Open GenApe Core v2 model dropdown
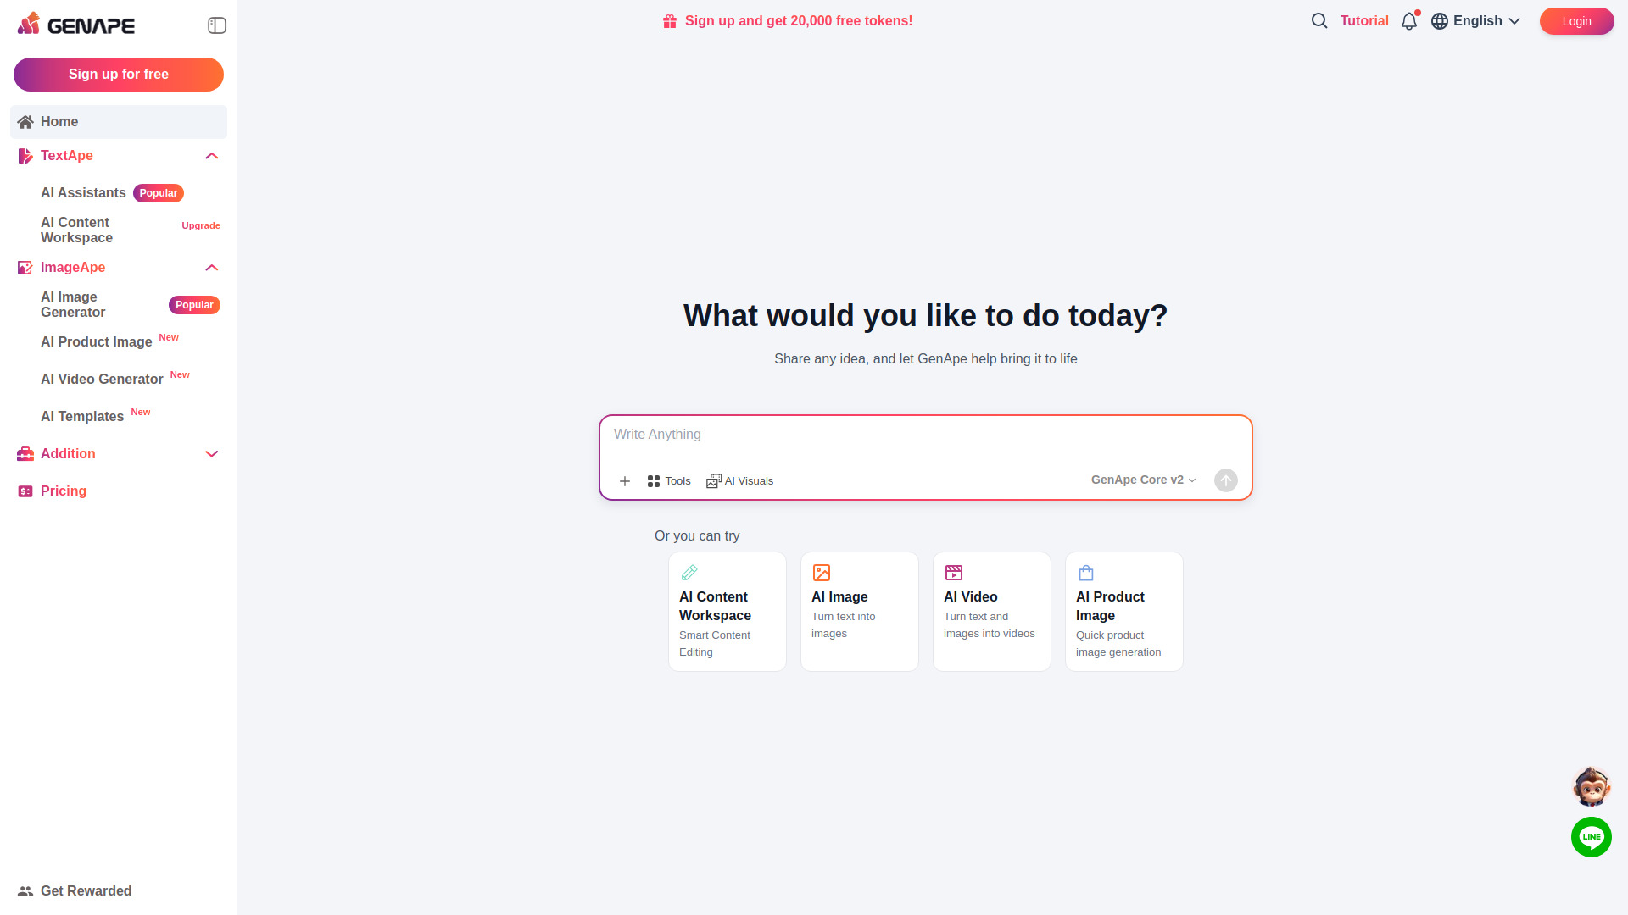This screenshot has width=1628, height=915. (1144, 480)
